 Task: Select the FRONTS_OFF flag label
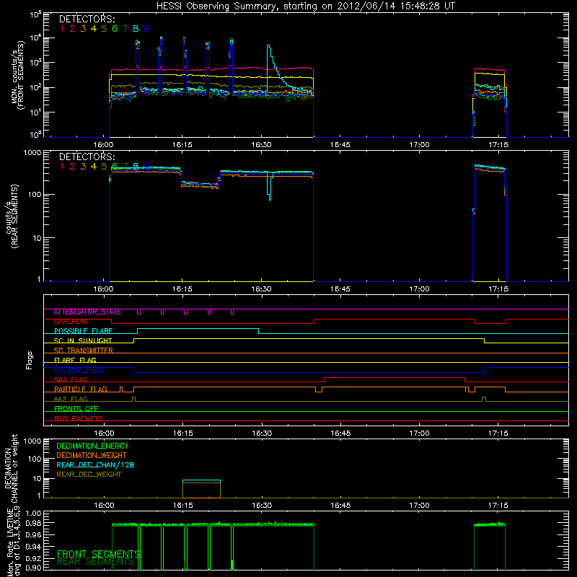click(76, 409)
